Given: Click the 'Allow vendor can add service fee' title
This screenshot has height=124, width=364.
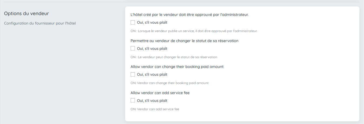Looking at the screenshot, I should (x=160, y=93).
